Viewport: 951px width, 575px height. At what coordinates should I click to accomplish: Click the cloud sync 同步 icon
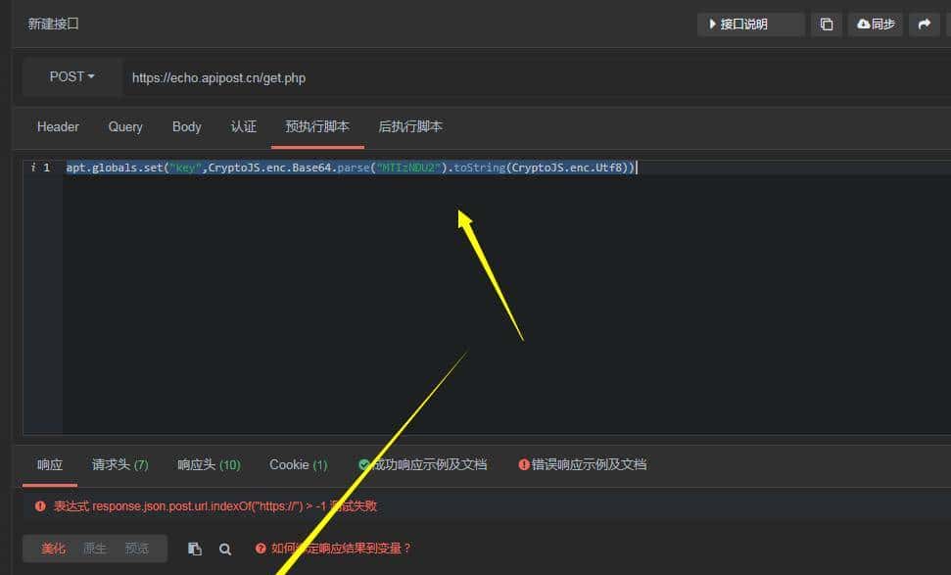[875, 24]
